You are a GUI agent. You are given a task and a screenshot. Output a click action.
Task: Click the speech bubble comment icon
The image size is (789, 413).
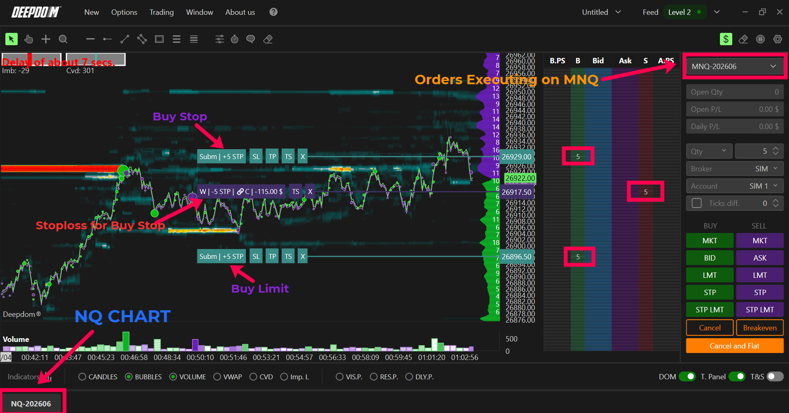click(x=250, y=39)
